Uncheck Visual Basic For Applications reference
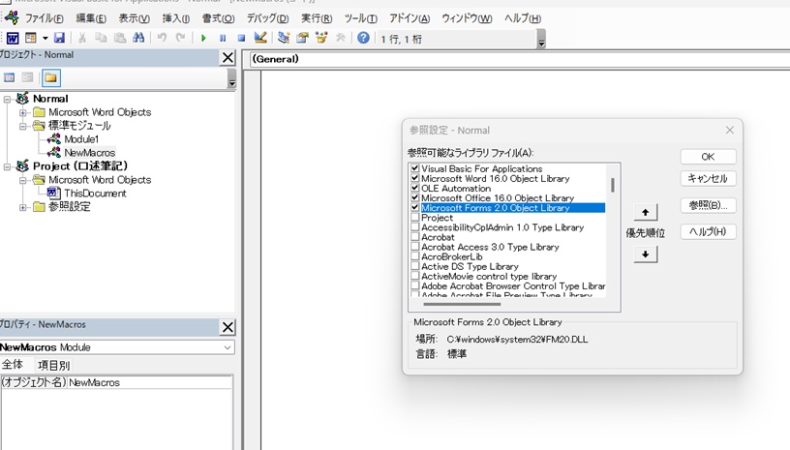 (415, 168)
